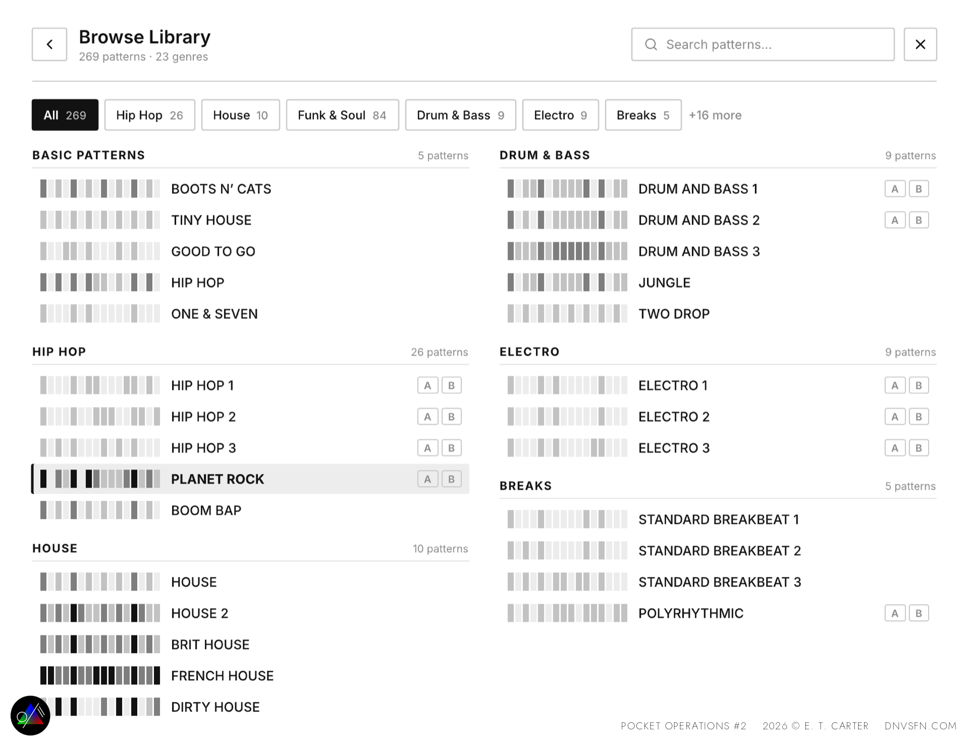
Task: Click the JUNGLE step preview thumbnail
Action: (567, 282)
